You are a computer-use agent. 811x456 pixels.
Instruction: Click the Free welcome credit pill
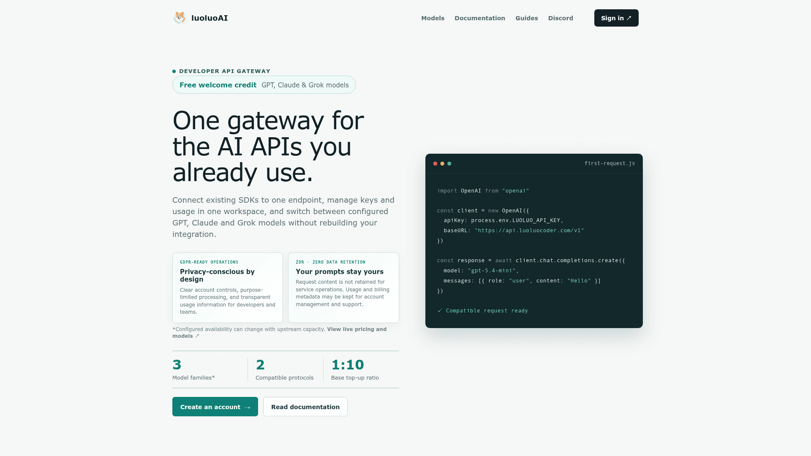click(x=264, y=85)
